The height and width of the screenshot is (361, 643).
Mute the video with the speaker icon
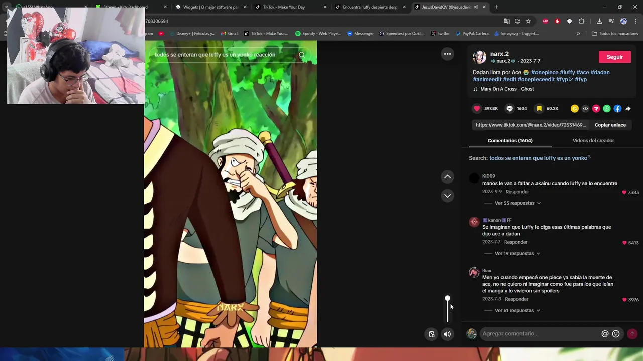point(447,334)
